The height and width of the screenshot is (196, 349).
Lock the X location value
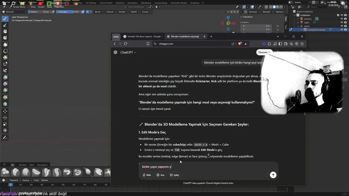click(278, 26)
